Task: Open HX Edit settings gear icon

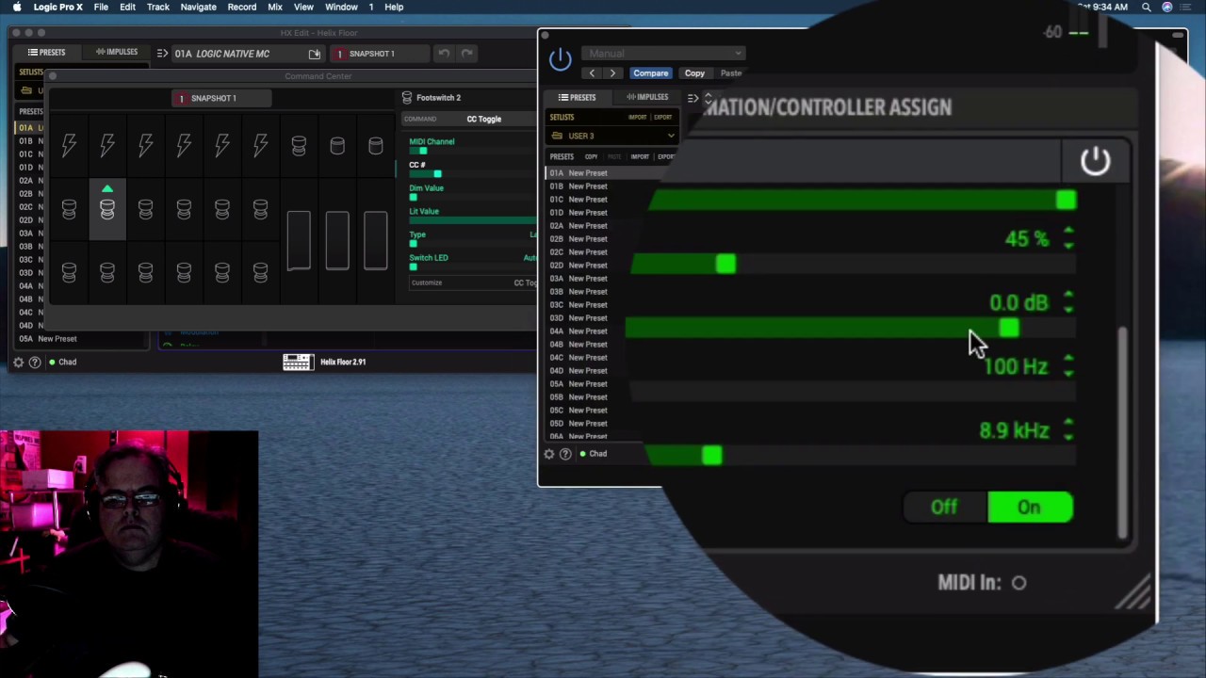Action: point(18,362)
